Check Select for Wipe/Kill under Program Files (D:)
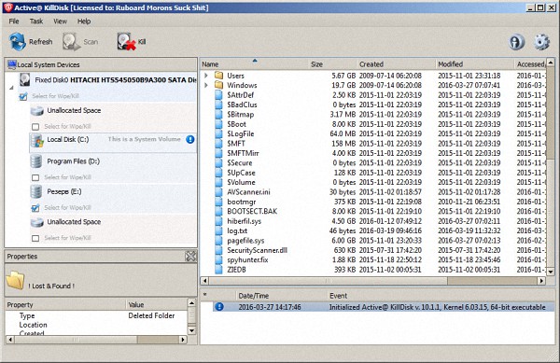 tap(35, 177)
